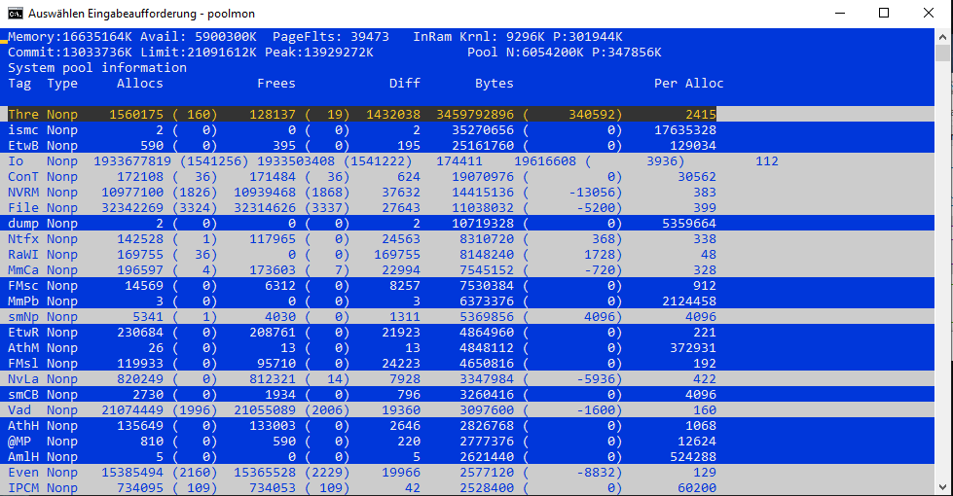Click the per-alloc value 5359664
Screen dimensions: 953x496
(689, 224)
